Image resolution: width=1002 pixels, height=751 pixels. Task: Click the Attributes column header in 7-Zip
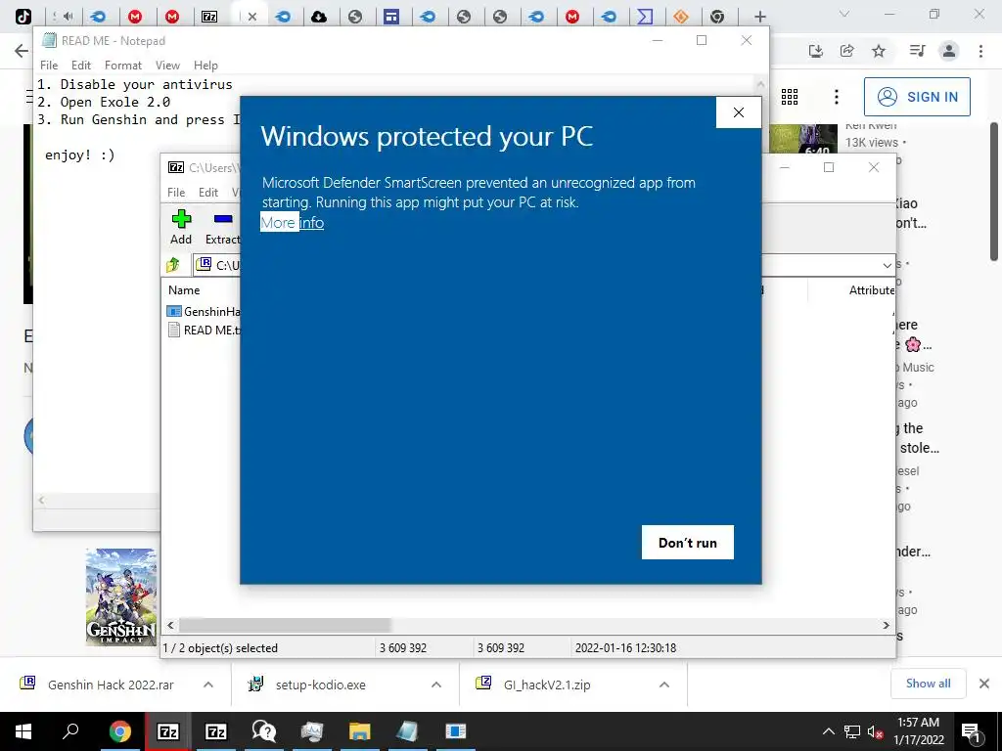pos(872,289)
